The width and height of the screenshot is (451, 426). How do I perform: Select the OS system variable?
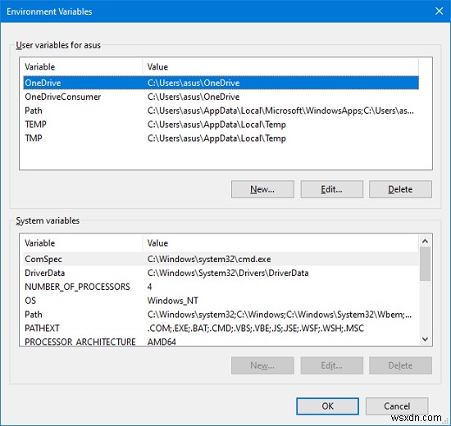click(x=221, y=301)
